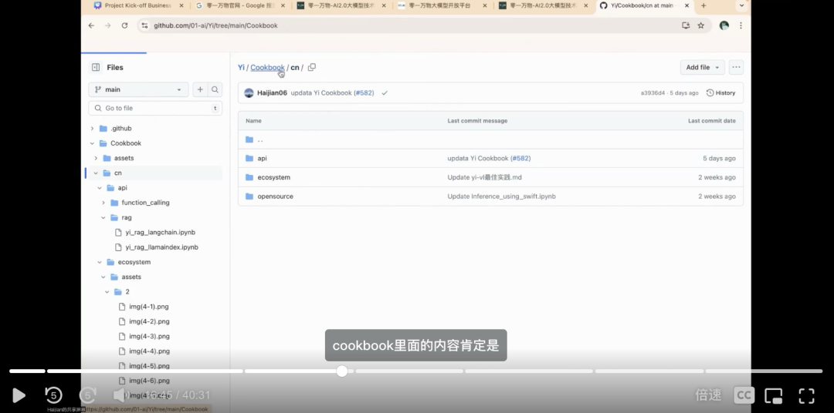Collapse the cn folder chevron
Image resolution: width=834 pixels, height=413 pixels.
96,173
